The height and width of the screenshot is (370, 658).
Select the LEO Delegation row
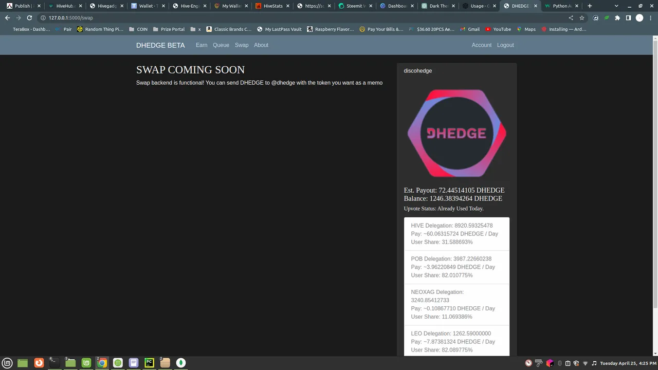point(456,341)
